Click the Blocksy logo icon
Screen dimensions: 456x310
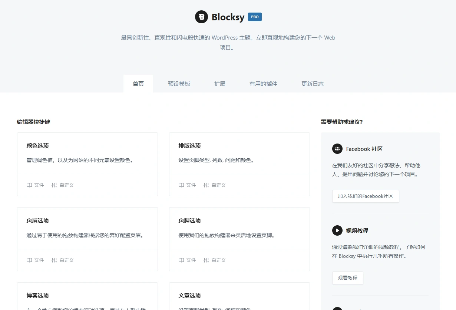(x=201, y=17)
